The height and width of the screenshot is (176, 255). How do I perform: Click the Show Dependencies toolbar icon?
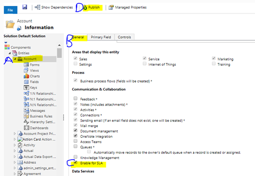pyautogui.click(x=38, y=7)
